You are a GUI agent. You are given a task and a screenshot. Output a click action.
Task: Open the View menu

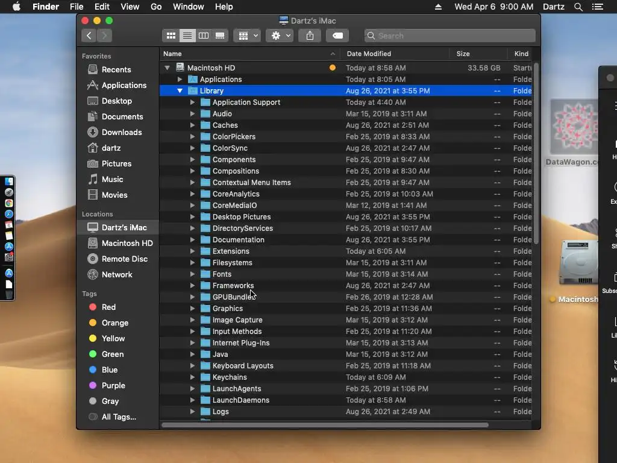pyautogui.click(x=130, y=7)
